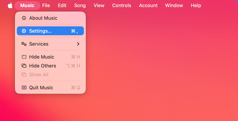Choose Hide Others

pos(50,66)
